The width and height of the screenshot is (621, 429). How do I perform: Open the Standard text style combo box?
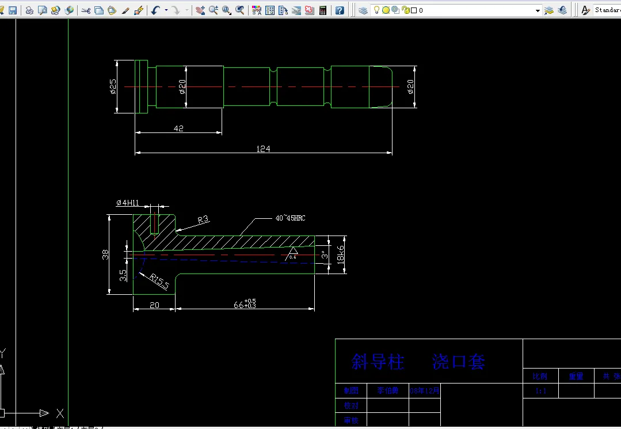pyautogui.click(x=607, y=10)
